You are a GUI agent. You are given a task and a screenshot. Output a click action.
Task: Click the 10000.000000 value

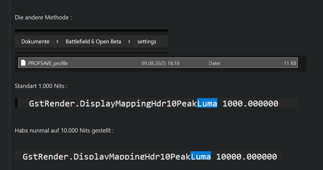[246, 156]
